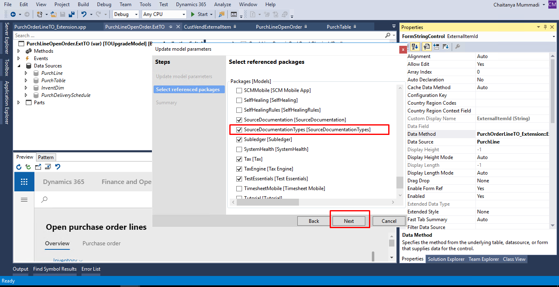
Task: Pin the Properties panel
Action: pyautogui.click(x=545, y=27)
